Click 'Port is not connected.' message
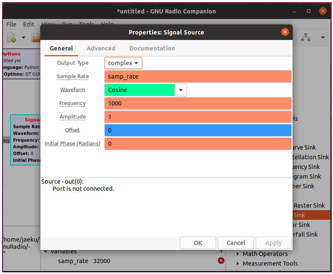 pyautogui.click(x=83, y=189)
